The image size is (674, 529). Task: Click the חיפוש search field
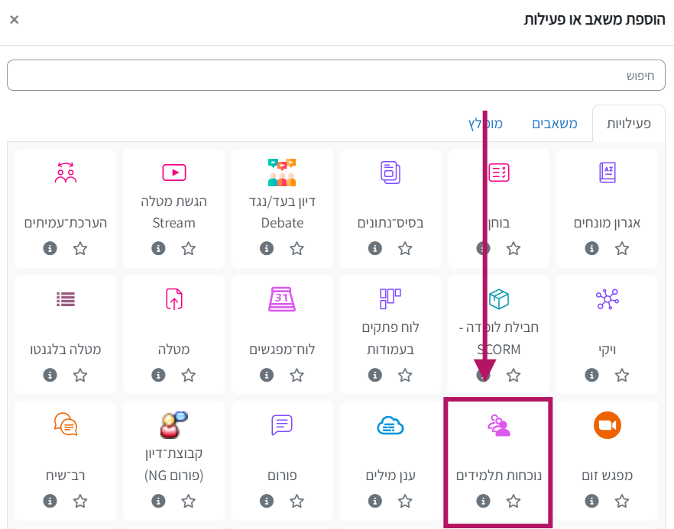click(x=336, y=75)
